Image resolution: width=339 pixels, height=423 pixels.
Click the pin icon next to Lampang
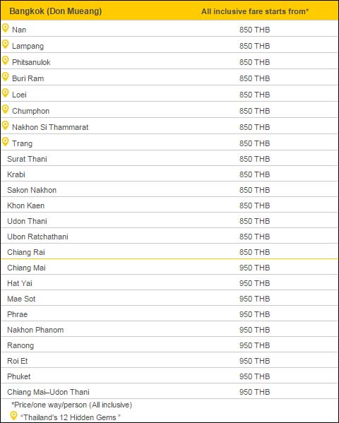tap(5, 44)
